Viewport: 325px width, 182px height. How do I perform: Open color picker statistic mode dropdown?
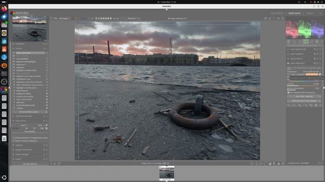[24, 125]
